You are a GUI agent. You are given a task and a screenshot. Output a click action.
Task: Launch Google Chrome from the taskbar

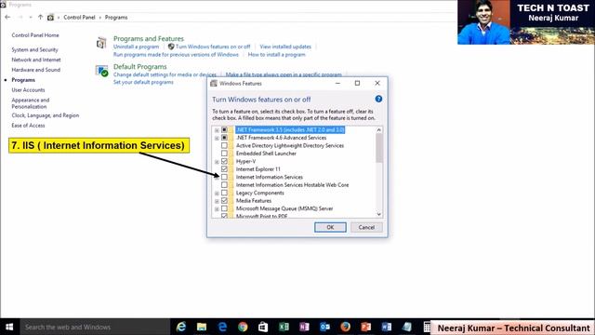243,327
